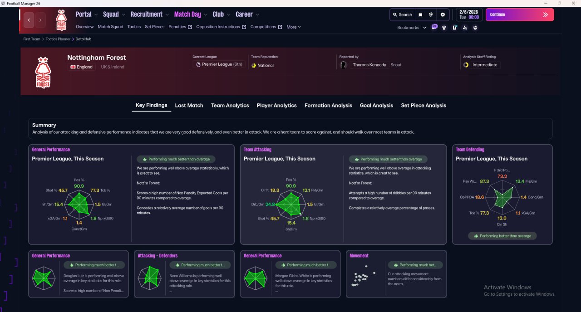Click the clipboard alert icon in bookmarks row
Viewport: 581px width, 312px height.
454,27
